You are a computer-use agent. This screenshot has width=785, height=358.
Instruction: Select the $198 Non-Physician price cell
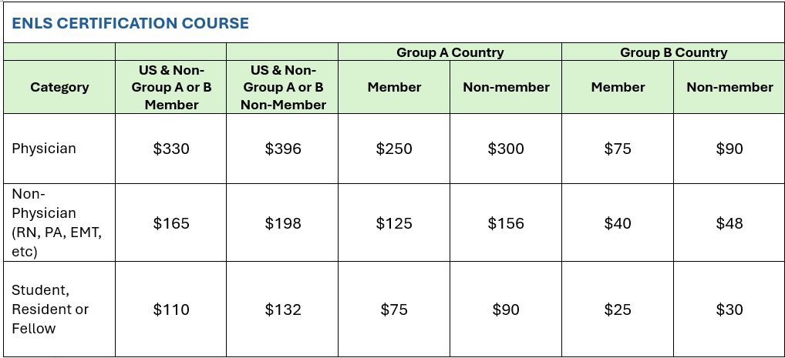(x=283, y=223)
